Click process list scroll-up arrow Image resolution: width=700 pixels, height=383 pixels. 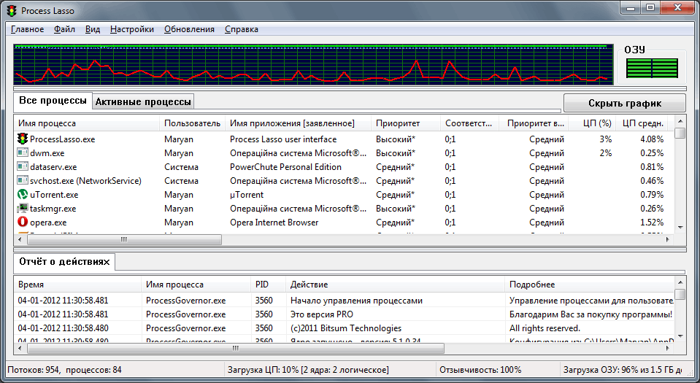(680, 121)
